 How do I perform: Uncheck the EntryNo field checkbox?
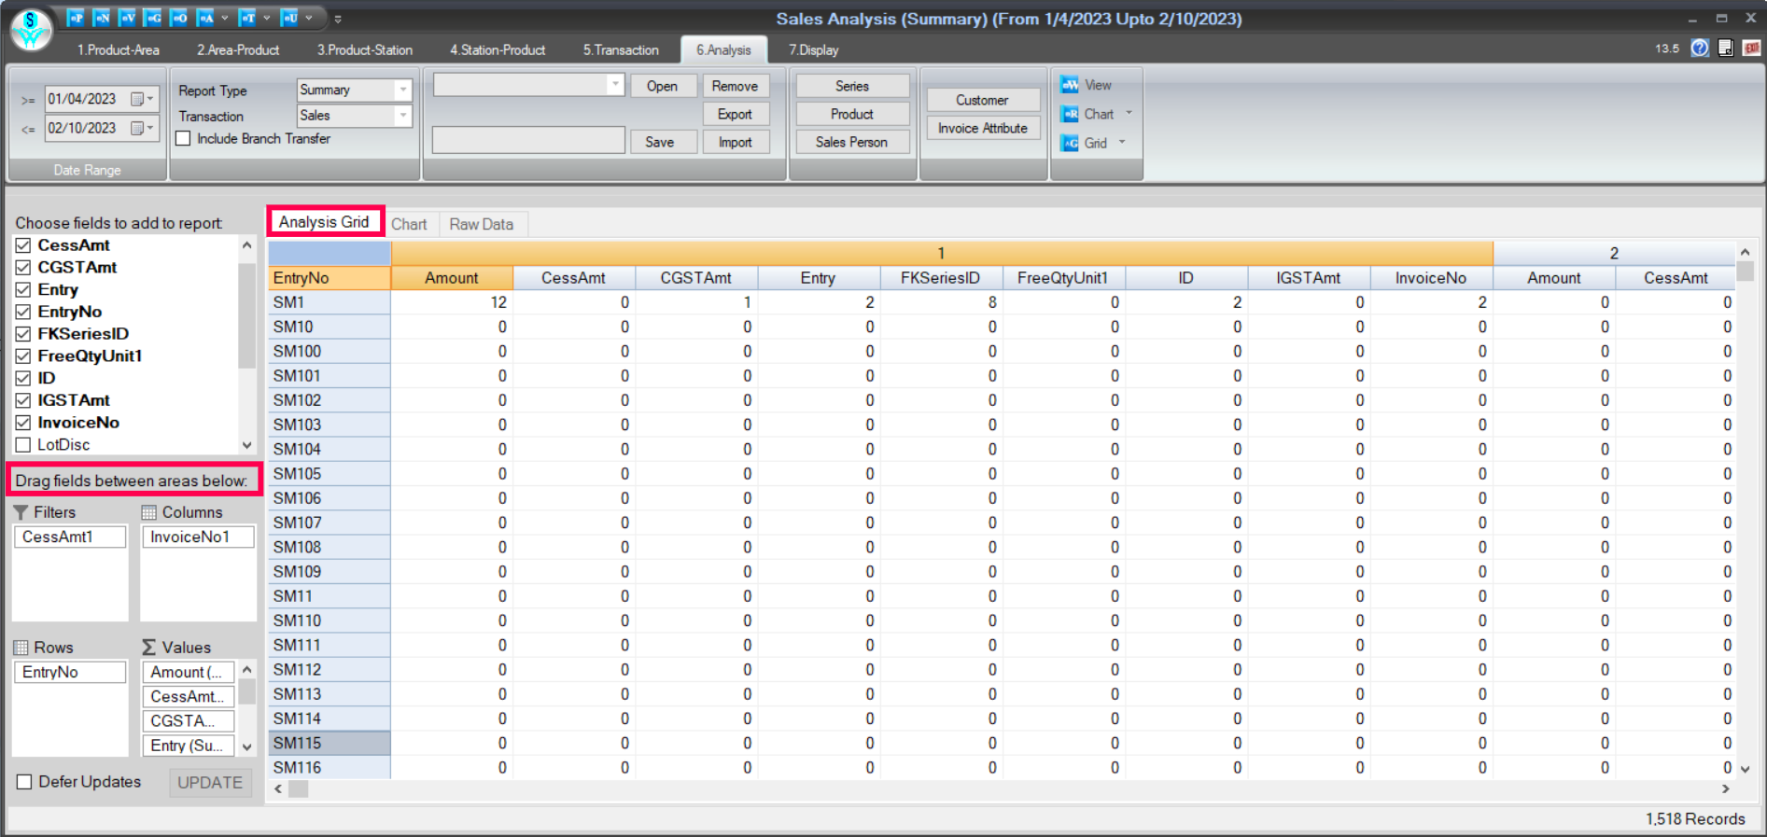[x=23, y=312]
